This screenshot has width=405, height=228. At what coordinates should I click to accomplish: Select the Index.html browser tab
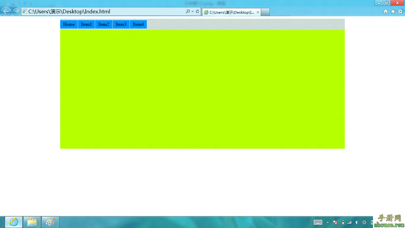pos(230,12)
